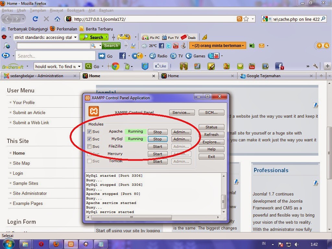
Task: Click the orange mail envelope icon
Action: click(262, 46)
